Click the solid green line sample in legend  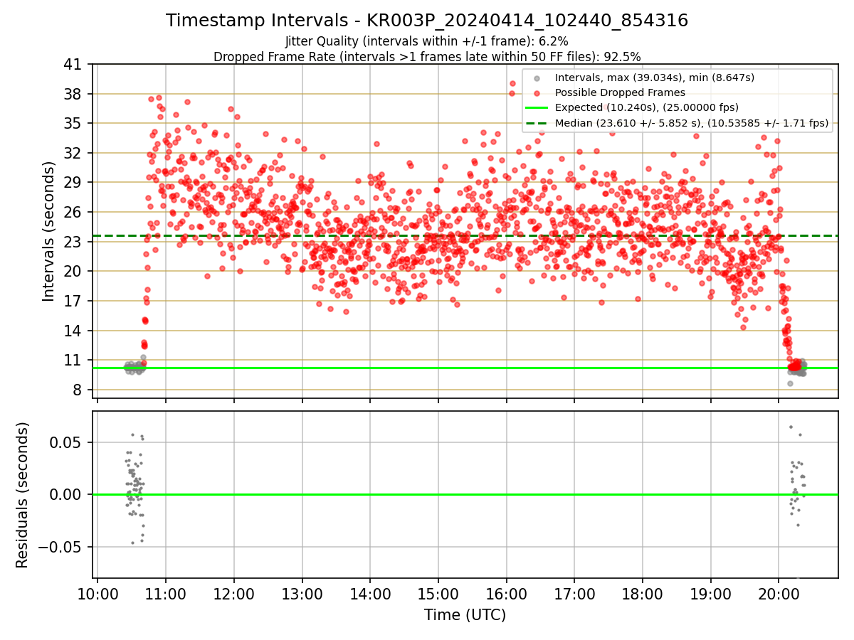(537, 108)
